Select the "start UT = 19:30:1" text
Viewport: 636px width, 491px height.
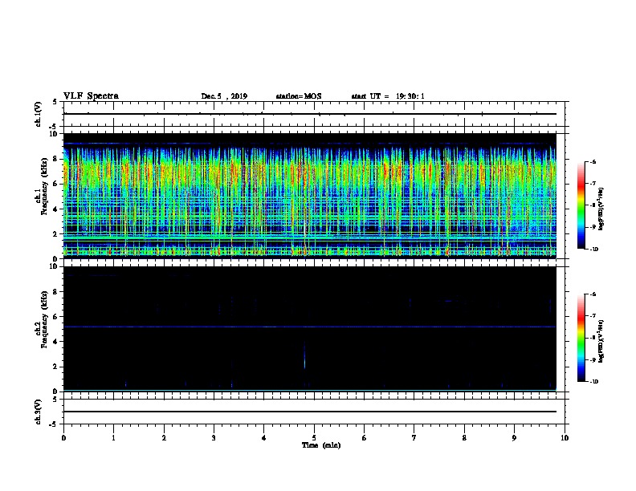388,96
